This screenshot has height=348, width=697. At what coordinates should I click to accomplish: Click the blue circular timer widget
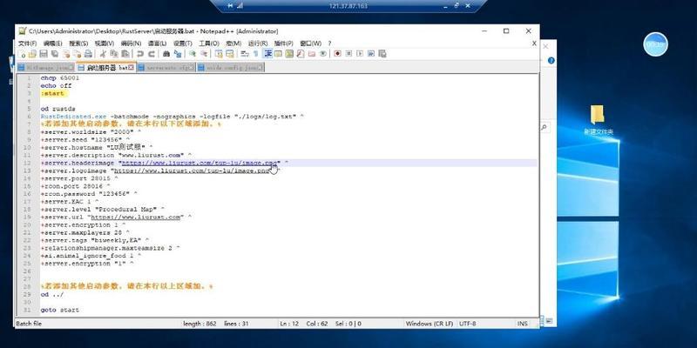pos(655,44)
